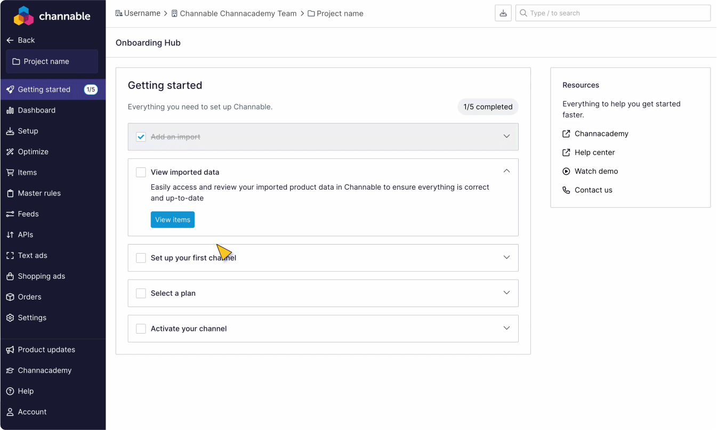Click the Items shopping cart icon
This screenshot has height=430, width=717.
click(x=10, y=173)
